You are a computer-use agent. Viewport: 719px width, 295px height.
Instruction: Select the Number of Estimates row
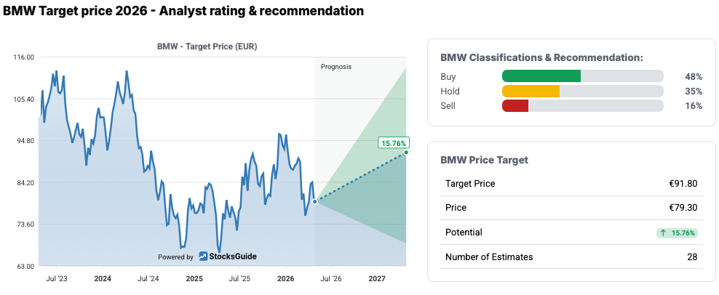pos(571,256)
